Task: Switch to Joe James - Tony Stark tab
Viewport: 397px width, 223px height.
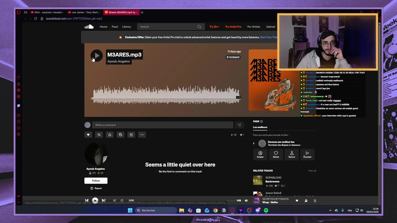Action: pyautogui.click(x=84, y=12)
